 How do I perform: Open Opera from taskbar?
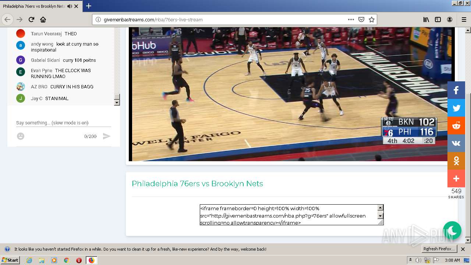click(x=79, y=260)
